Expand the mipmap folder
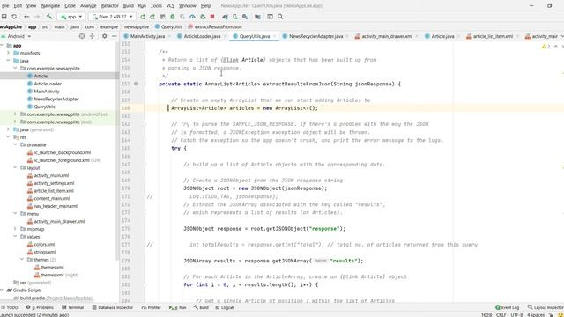 pos(15,229)
